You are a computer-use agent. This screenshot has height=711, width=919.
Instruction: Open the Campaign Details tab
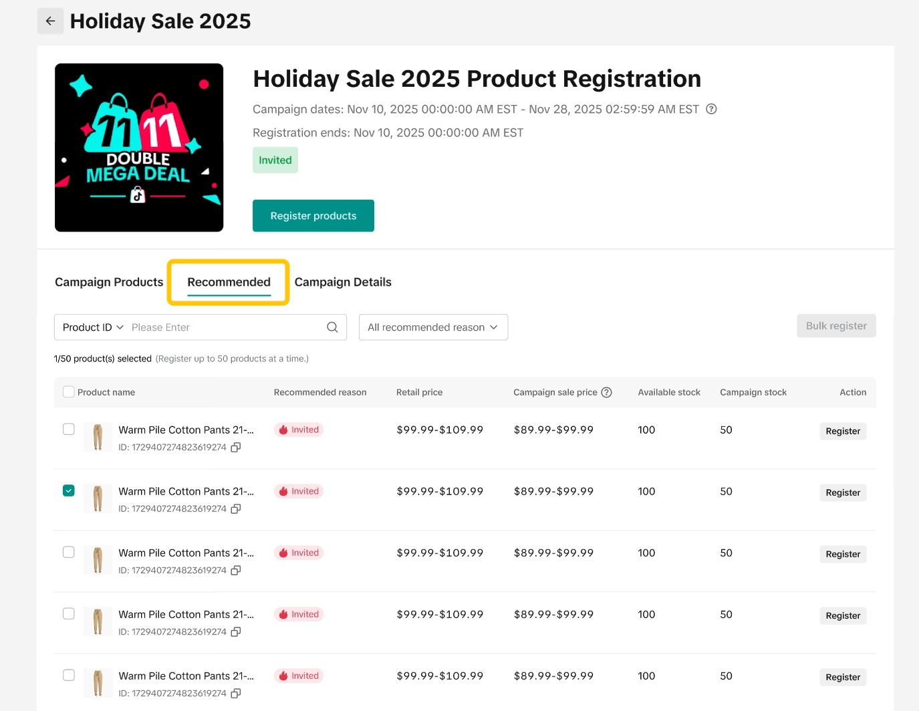coord(343,282)
